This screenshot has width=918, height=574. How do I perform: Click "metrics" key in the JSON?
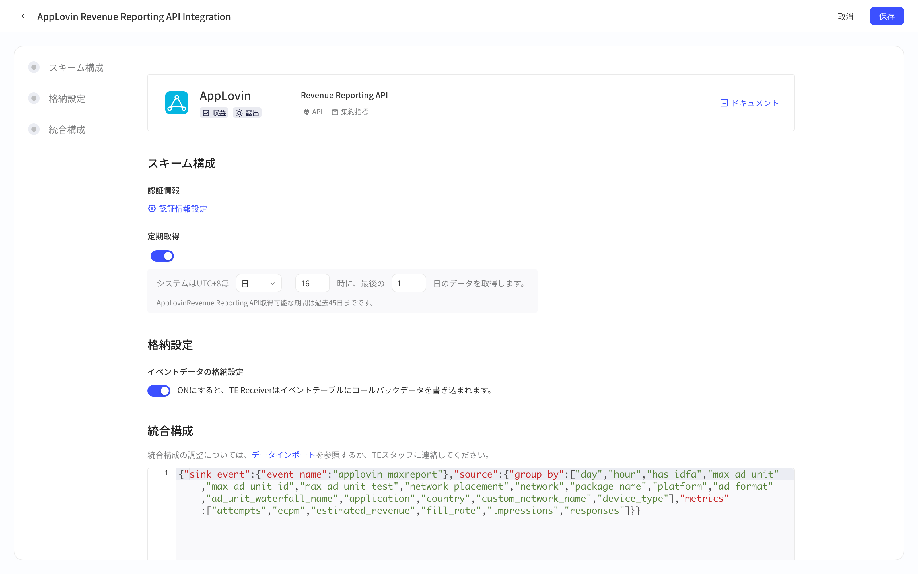pos(705,499)
